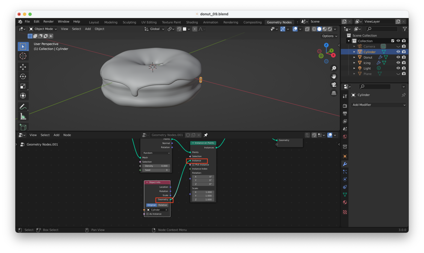Image resolution: width=424 pixels, height=253 pixels.
Task: Open the Object Mode dropdown
Action: pyautogui.click(x=43, y=29)
